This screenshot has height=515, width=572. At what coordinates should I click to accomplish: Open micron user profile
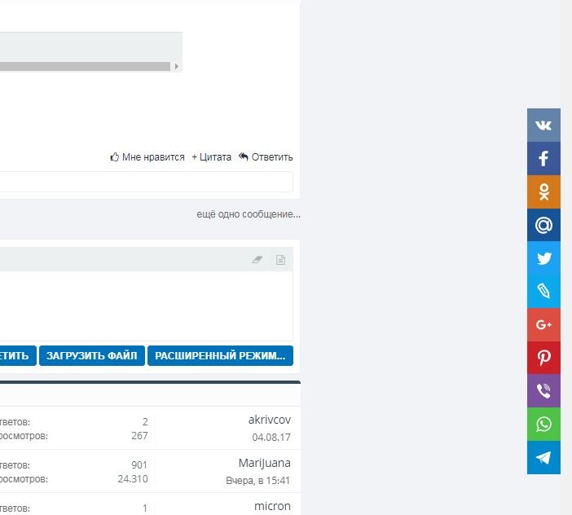click(272, 506)
